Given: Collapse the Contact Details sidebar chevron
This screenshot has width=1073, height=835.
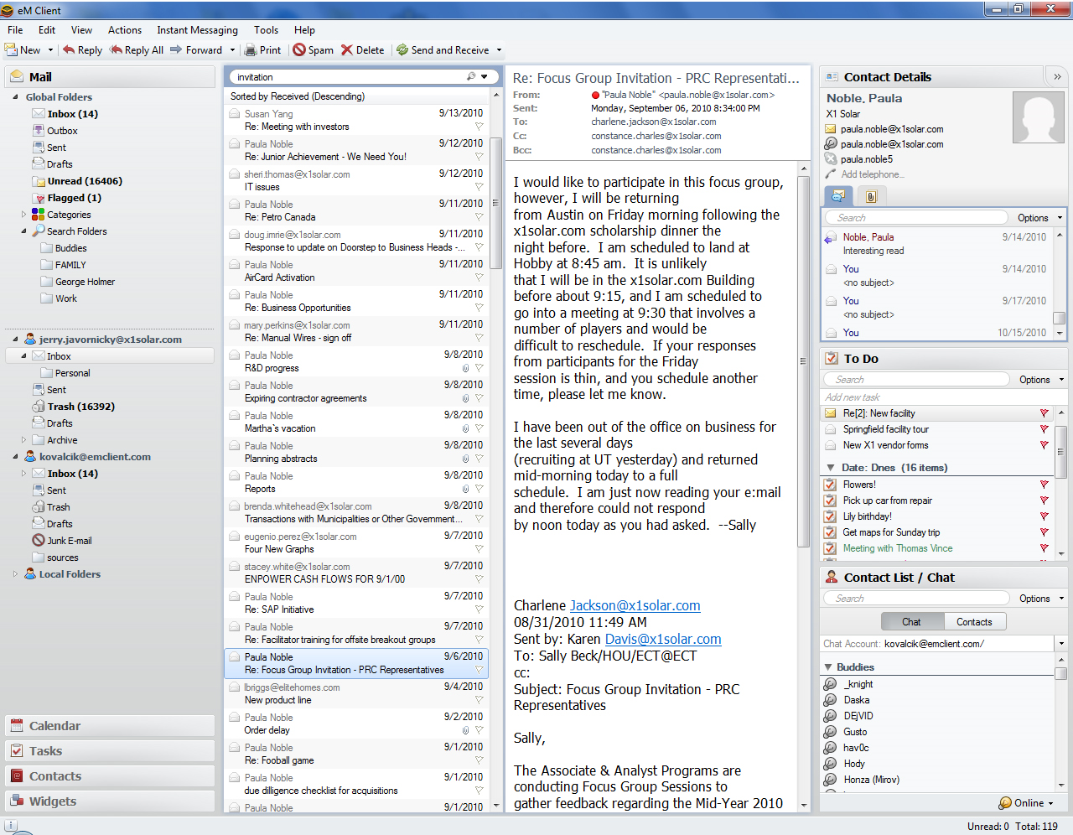Looking at the screenshot, I should click(1057, 77).
